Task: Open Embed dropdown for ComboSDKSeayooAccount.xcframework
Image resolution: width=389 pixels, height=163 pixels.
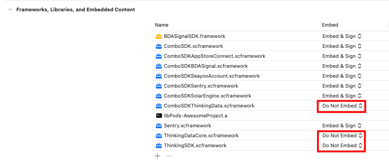Action: coord(342,76)
